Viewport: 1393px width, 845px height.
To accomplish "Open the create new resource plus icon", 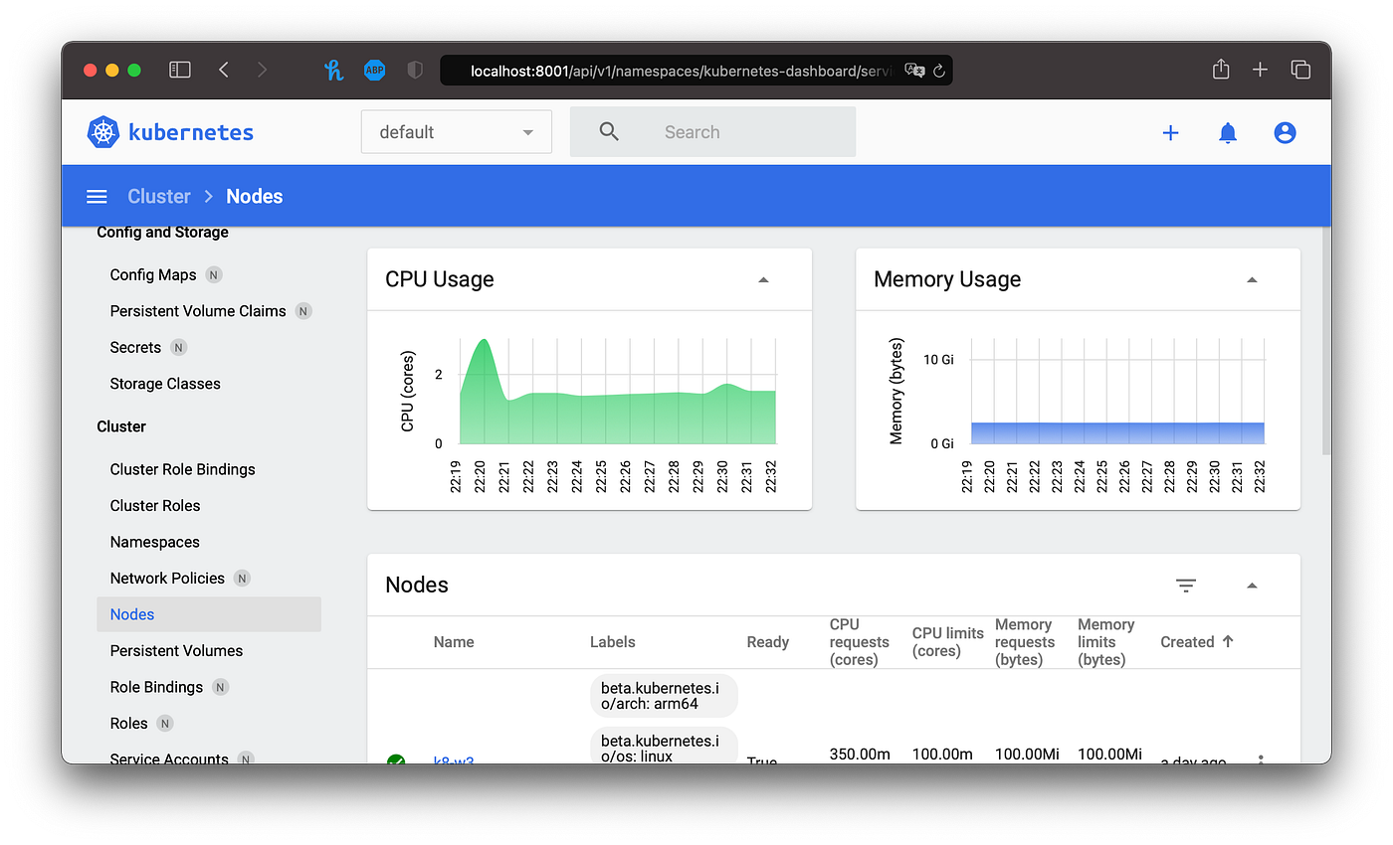I will click(x=1170, y=132).
